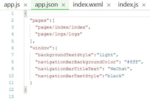Image resolution: width=150 pixels, height=104 pixels.
Task: Click the closing bracket on line 5
Action: [31, 41]
